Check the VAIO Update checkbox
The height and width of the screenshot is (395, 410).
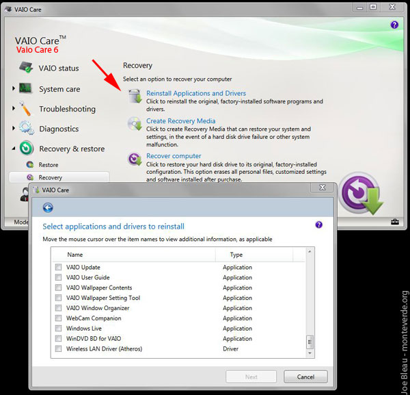coord(58,267)
